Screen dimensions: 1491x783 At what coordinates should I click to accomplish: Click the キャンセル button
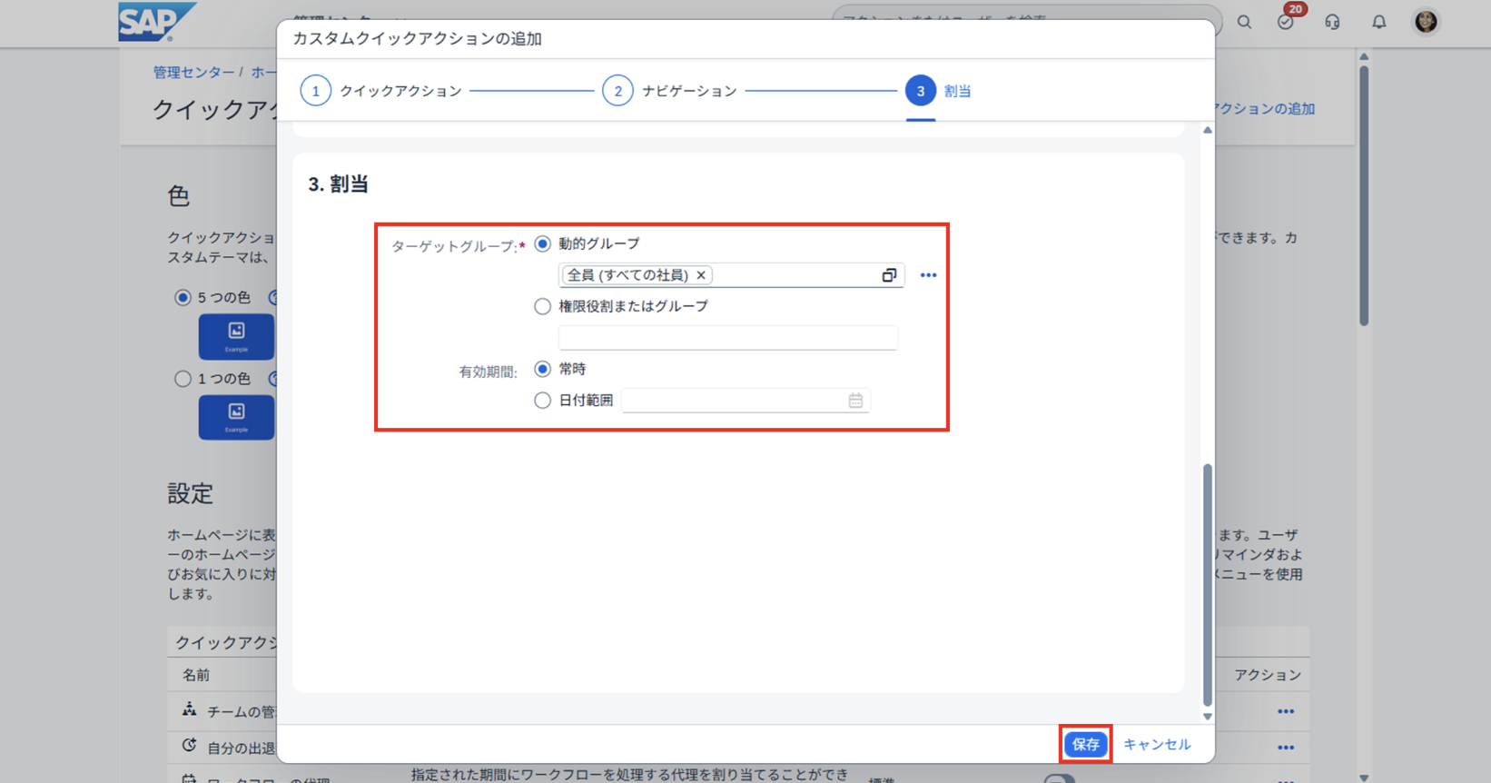click(x=1156, y=744)
